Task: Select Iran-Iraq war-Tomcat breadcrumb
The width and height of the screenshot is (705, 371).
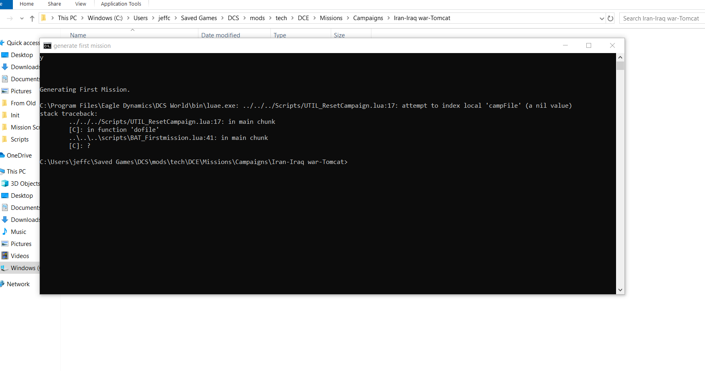Action: [x=422, y=18]
